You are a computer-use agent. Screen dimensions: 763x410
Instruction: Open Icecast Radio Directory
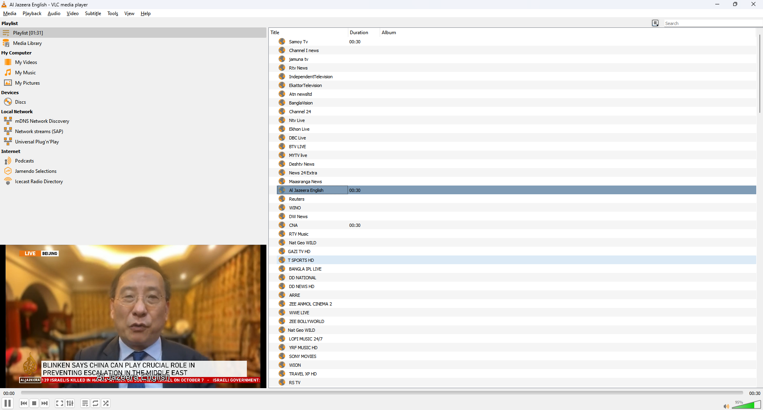point(39,182)
